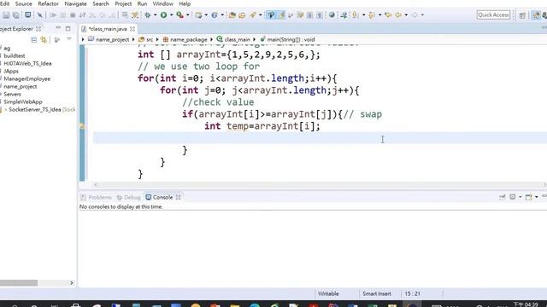The image size is (547, 307).
Task: Close the Console view tab
Action: click(179, 197)
